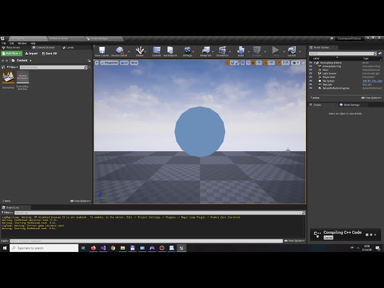
Task: Open Output Log View Options dropdown
Action: pyautogui.click(x=295, y=241)
